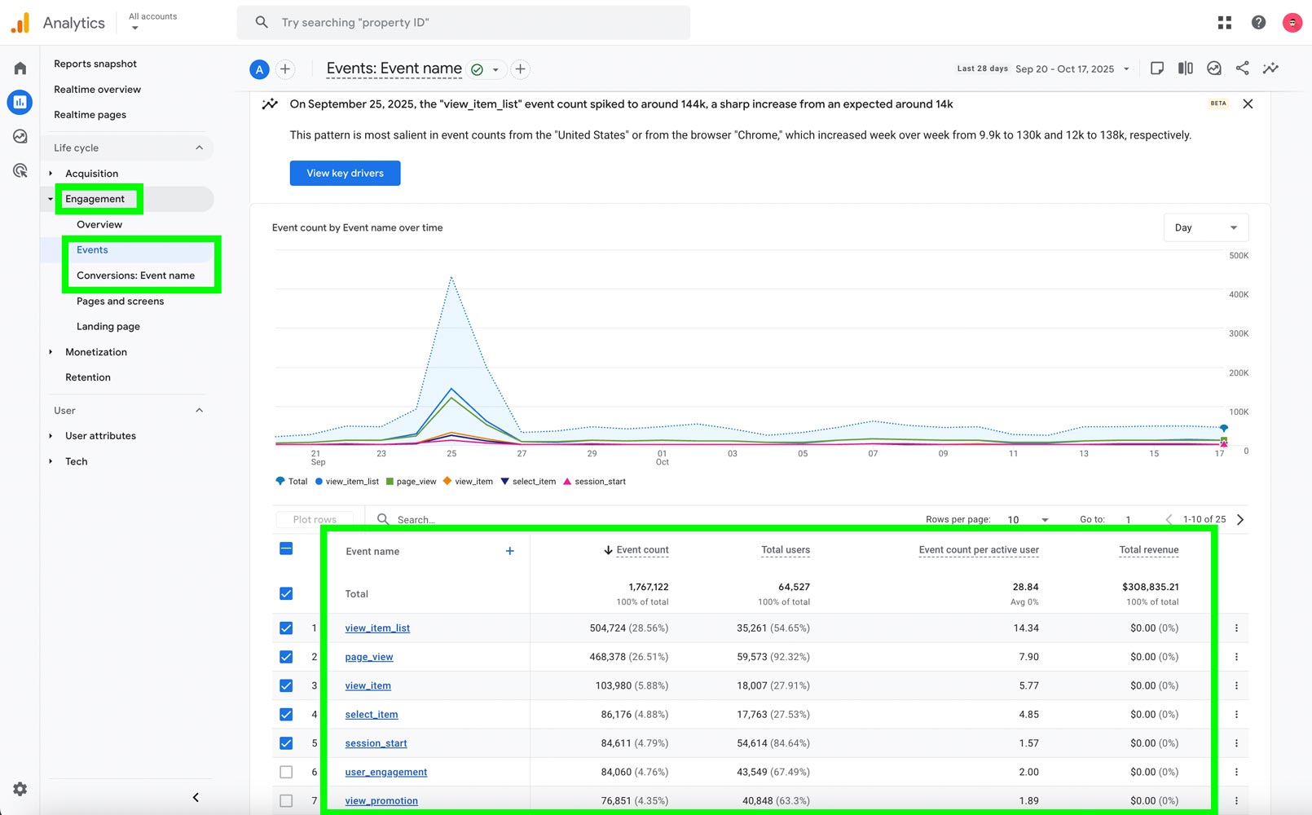Open the Insights sparkline icon
This screenshot has height=815, width=1312.
1270,68
